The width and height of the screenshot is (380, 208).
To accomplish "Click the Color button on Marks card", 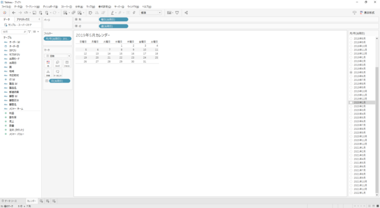I will (48, 64).
